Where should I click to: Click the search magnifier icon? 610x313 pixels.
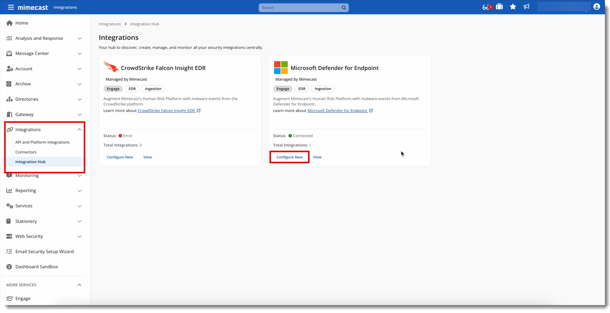pyautogui.click(x=344, y=8)
